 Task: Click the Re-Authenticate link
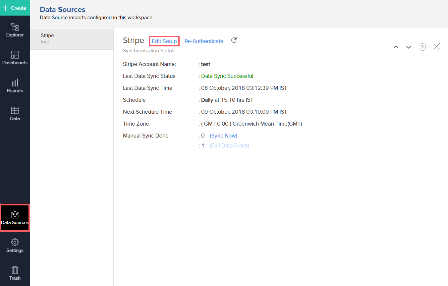(204, 41)
